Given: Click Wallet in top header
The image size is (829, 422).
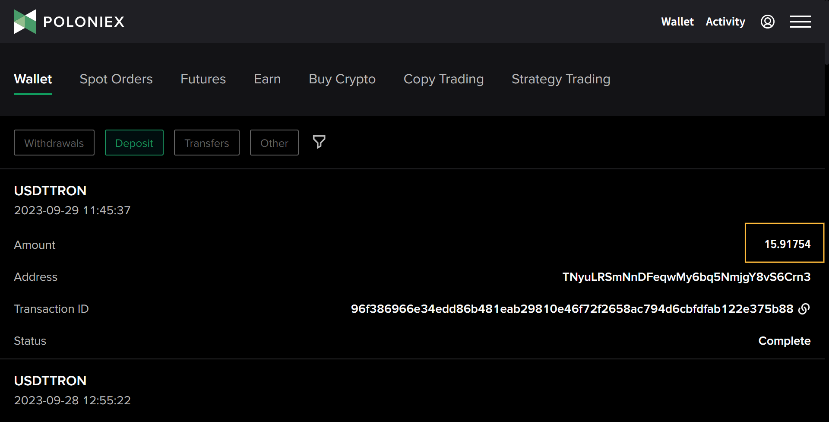Looking at the screenshot, I should pyautogui.click(x=677, y=22).
